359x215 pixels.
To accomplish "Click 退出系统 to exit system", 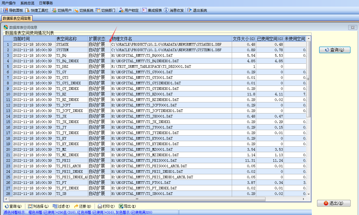I will point(197,10).
